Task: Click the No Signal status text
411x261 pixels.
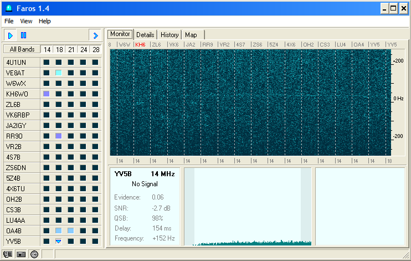Action: click(145, 184)
